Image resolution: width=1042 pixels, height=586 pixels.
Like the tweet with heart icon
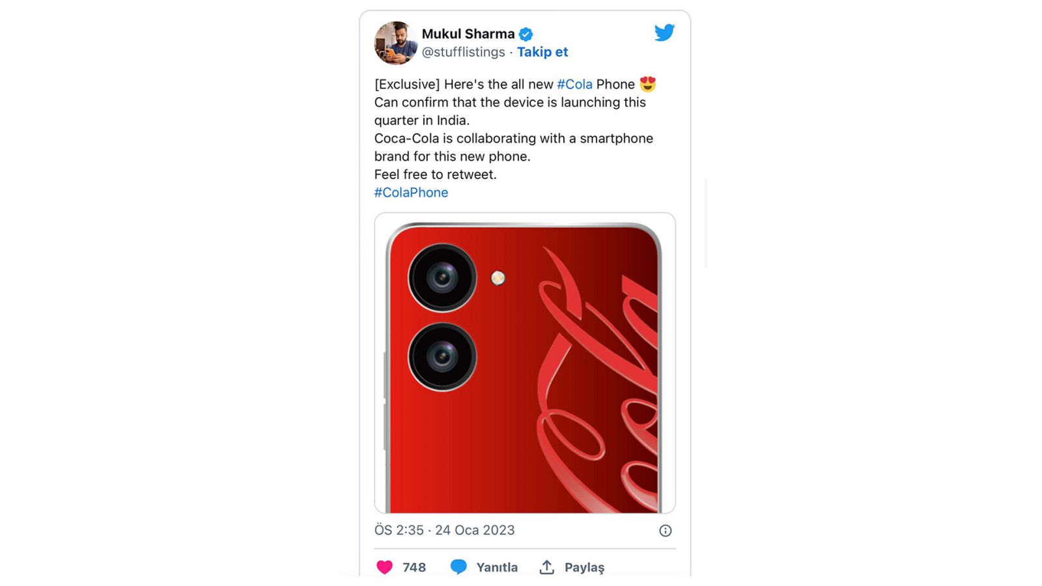click(385, 567)
